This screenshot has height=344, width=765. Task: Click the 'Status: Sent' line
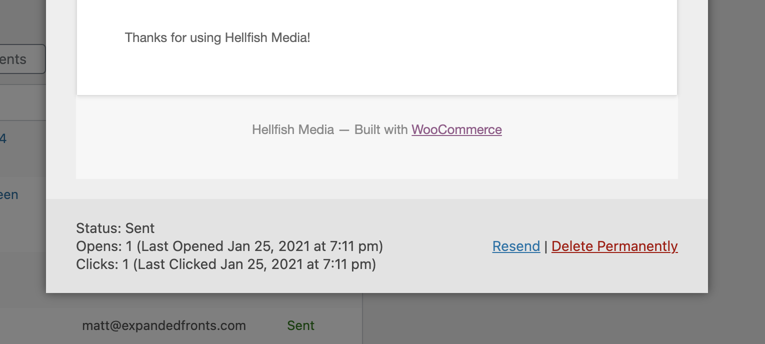[115, 228]
